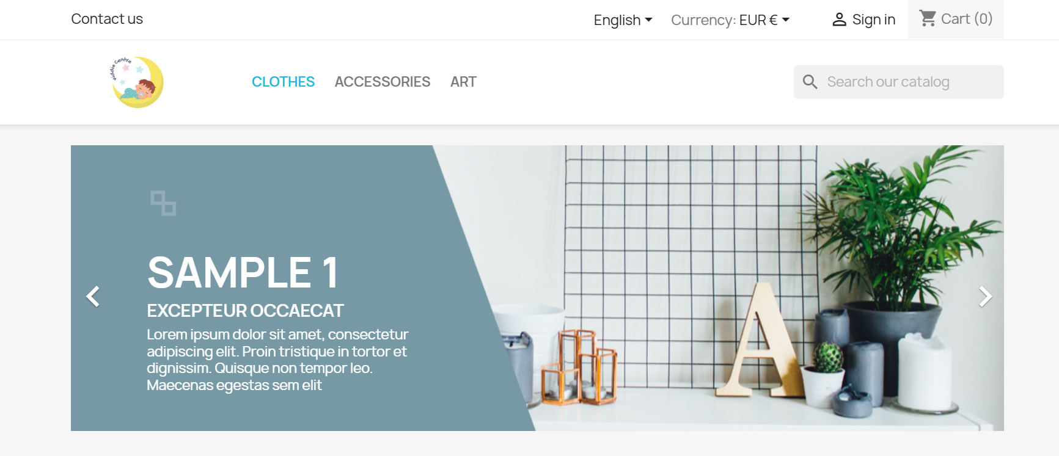The height and width of the screenshot is (456, 1059).
Task: Open the ACCESSORIES category menu
Action: click(x=383, y=82)
